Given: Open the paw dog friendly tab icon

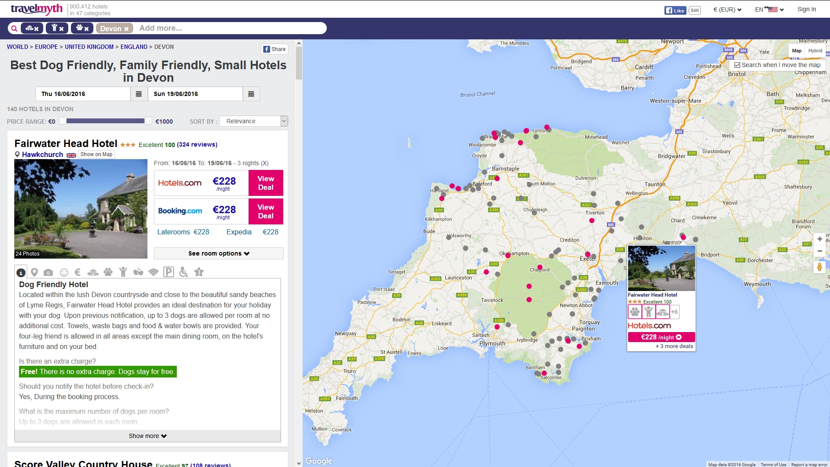Looking at the screenshot, I should point(108,272).
